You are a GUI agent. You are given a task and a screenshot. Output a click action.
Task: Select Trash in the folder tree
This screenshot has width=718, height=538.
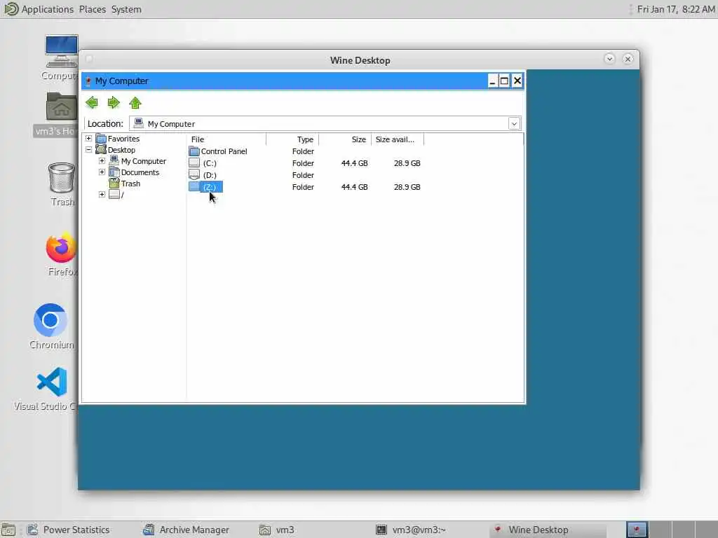pyautogui.click(x=130, y=184)
